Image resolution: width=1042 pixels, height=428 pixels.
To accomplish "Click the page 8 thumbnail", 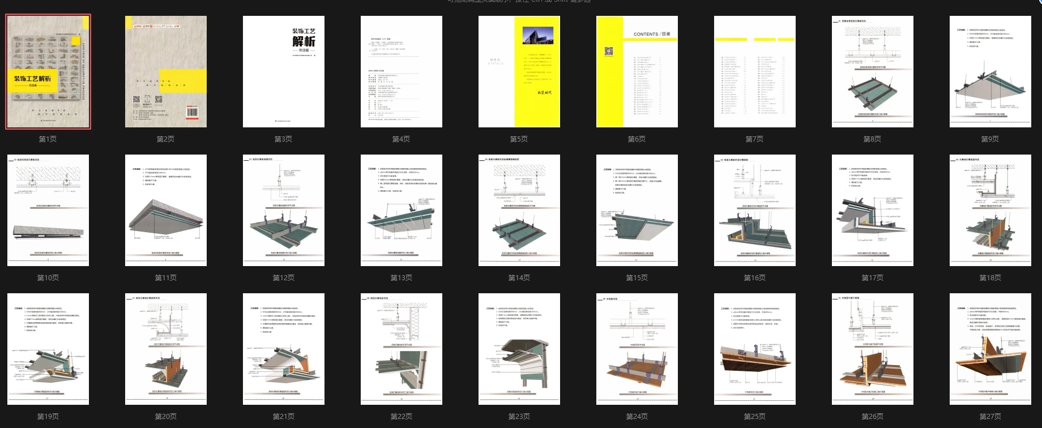I will pyautogui.click(x=873, y=72).
